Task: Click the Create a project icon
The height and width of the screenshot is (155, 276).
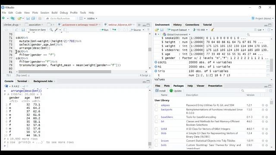Action: point(13,18)
